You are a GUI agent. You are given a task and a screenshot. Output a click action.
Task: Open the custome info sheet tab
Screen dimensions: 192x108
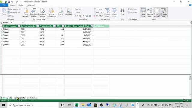click(x=19, y=98)
